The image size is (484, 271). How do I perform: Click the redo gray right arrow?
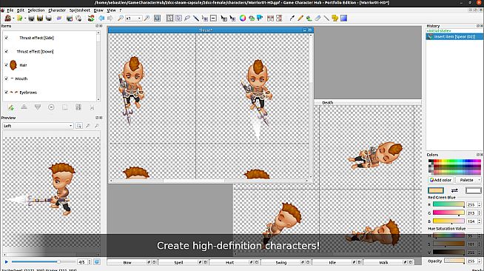[110, 19]
